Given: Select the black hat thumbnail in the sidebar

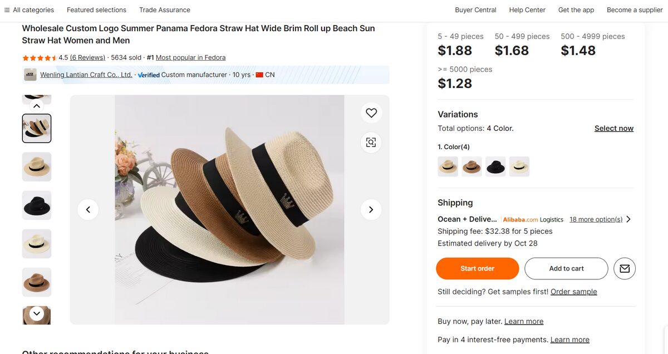Looking at the screenshot, I should click(36, 205).
